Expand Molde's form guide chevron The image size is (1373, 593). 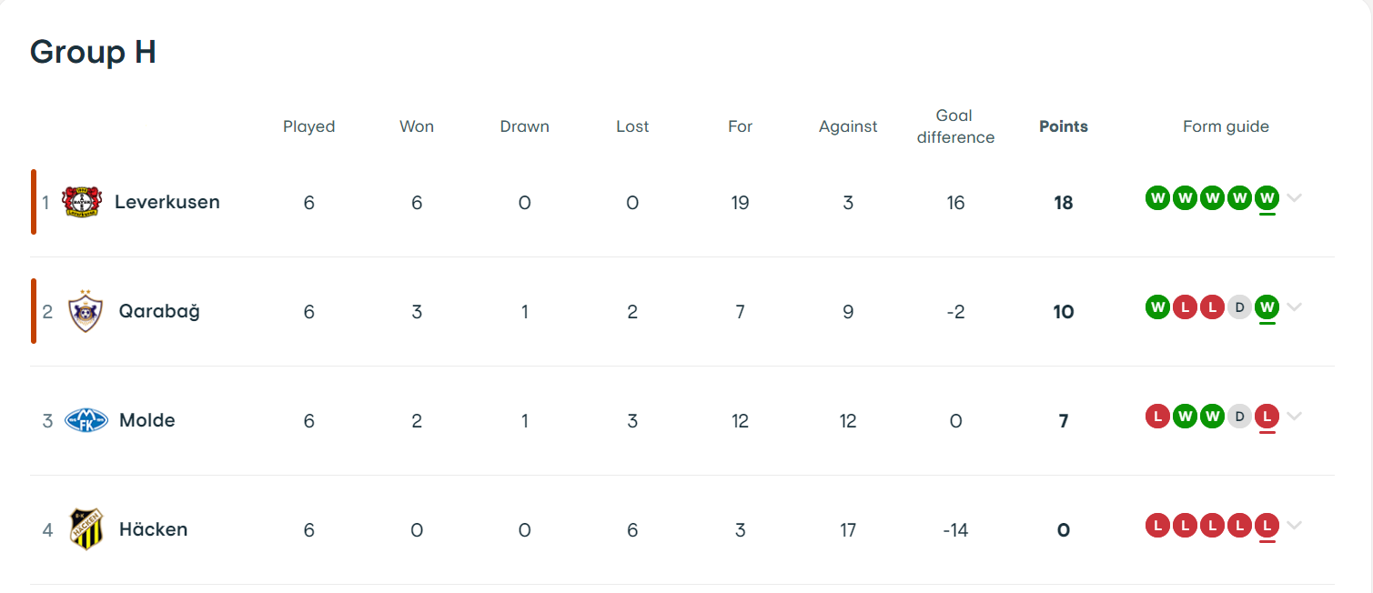pos(1295,416)
